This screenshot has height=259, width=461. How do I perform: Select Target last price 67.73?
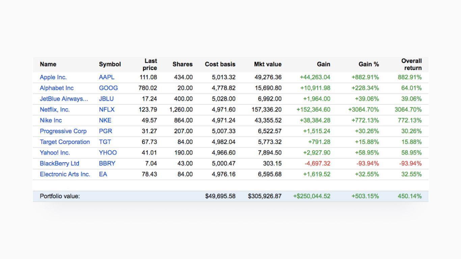pos(150,142)
